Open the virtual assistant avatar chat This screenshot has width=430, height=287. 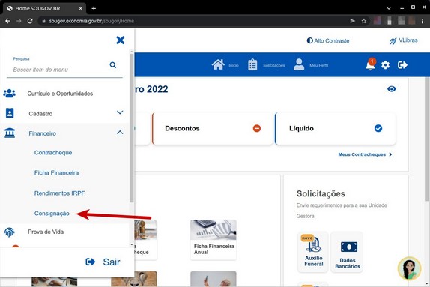point(409,268)
